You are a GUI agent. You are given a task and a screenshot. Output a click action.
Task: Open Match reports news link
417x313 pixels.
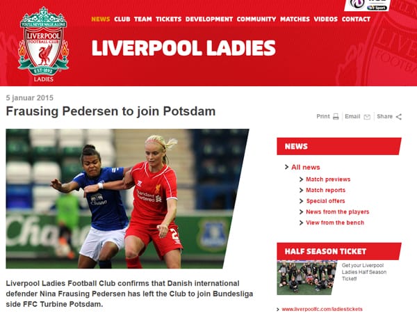pyautogui.click(x=325, y=190)
